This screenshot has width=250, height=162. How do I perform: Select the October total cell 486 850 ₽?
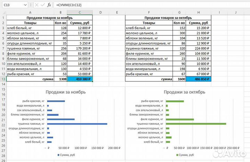click(199, 79)
